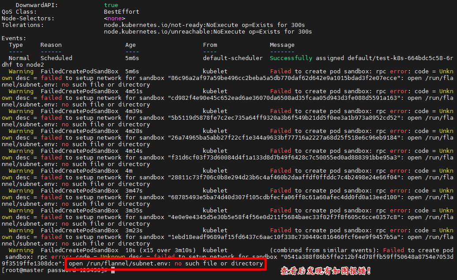Click 'true' value of DownwardAPI
Screen dimensions: 457x280
coord(111,5)
